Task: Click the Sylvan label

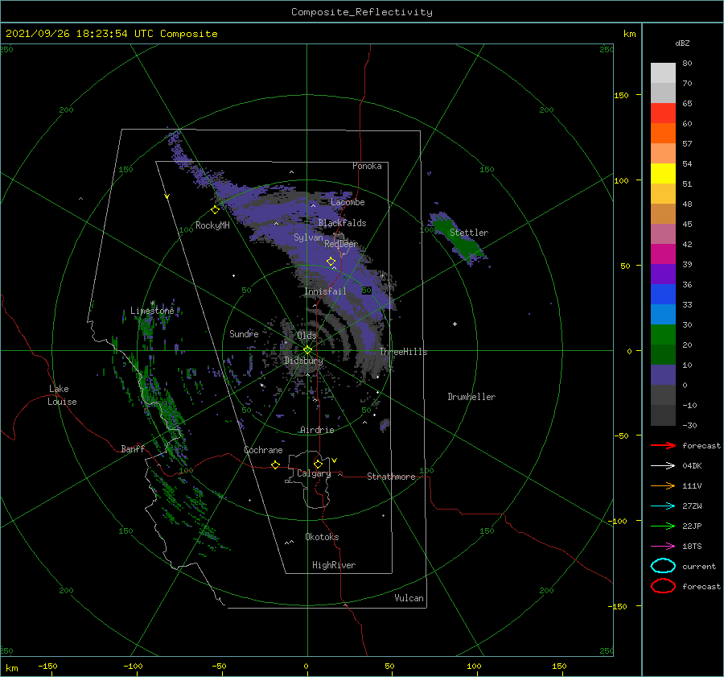Action: click(x=308, y=238)
